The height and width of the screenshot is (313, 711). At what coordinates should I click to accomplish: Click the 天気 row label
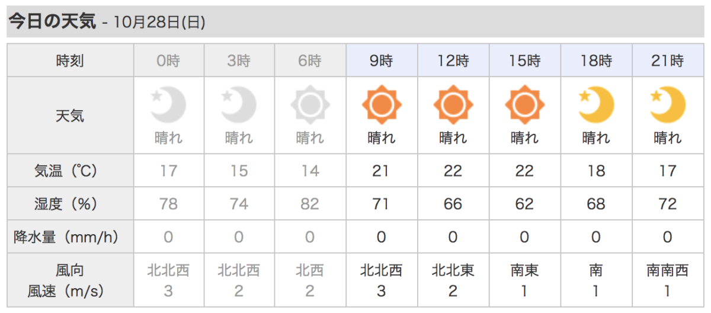point(70,115)
